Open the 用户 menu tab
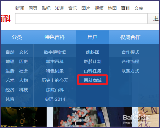The width and height of the screenshot is (160, 128). click(x=93, y=37)
